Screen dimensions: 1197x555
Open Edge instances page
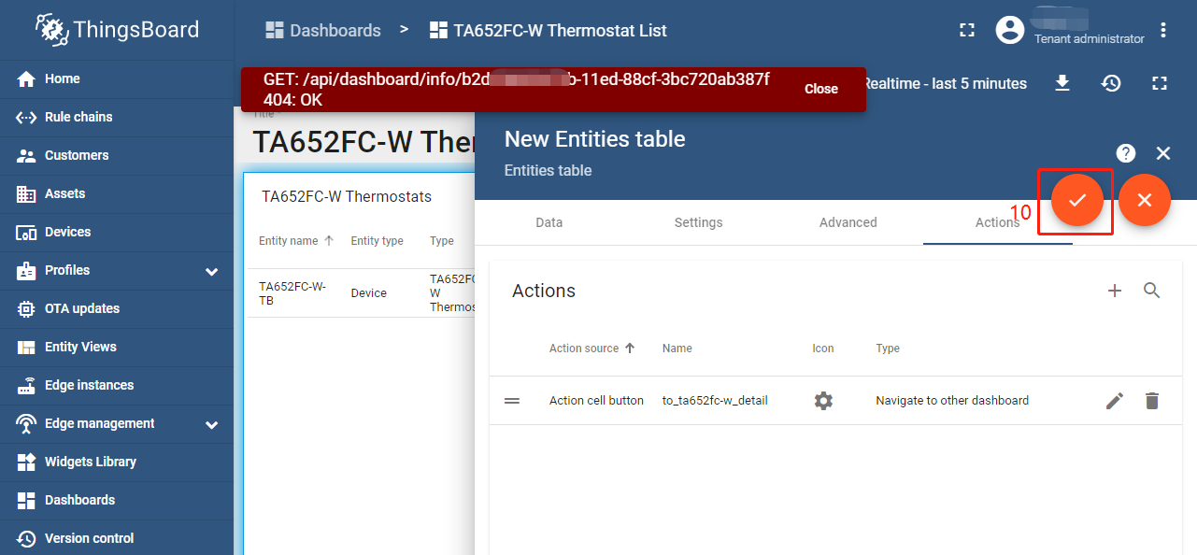click(x=117, y=385)
